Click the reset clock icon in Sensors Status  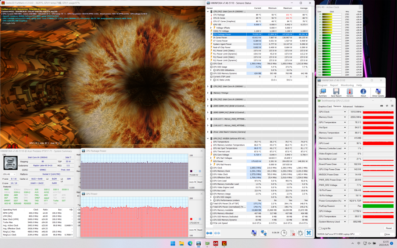(284, 233)
